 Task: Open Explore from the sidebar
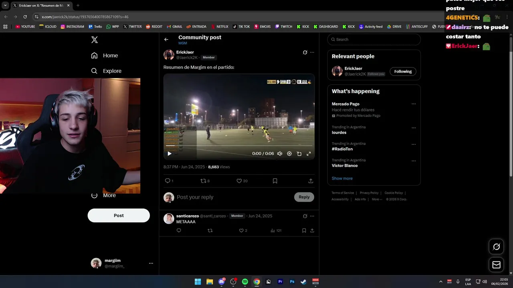click(106, 71)
